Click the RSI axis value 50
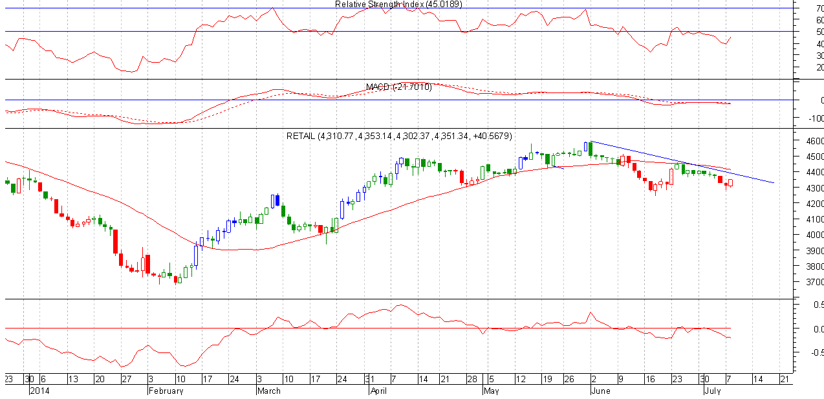The width and height of the screenshot is (824, 399). (819, 32)
